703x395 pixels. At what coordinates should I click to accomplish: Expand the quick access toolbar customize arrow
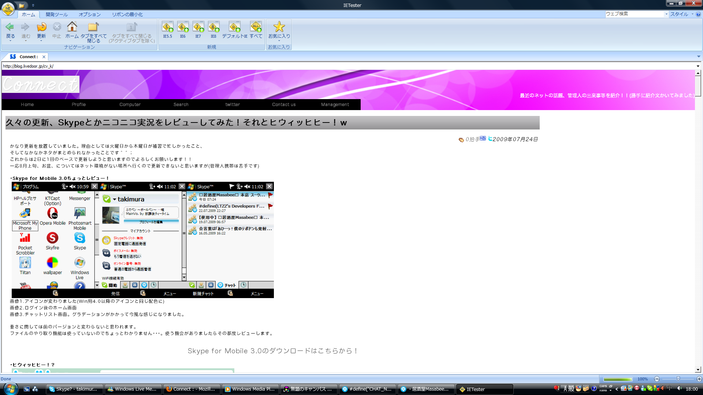(x=33, y=5)
